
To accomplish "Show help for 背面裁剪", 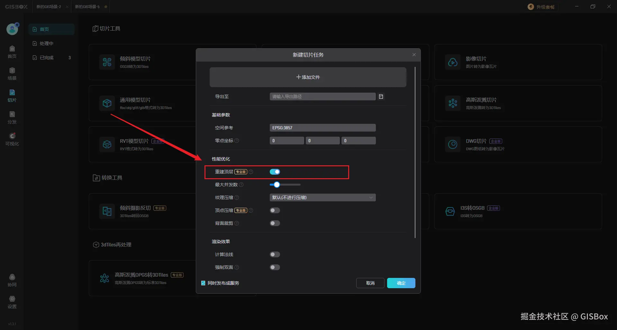I will (x=237, y=223).
